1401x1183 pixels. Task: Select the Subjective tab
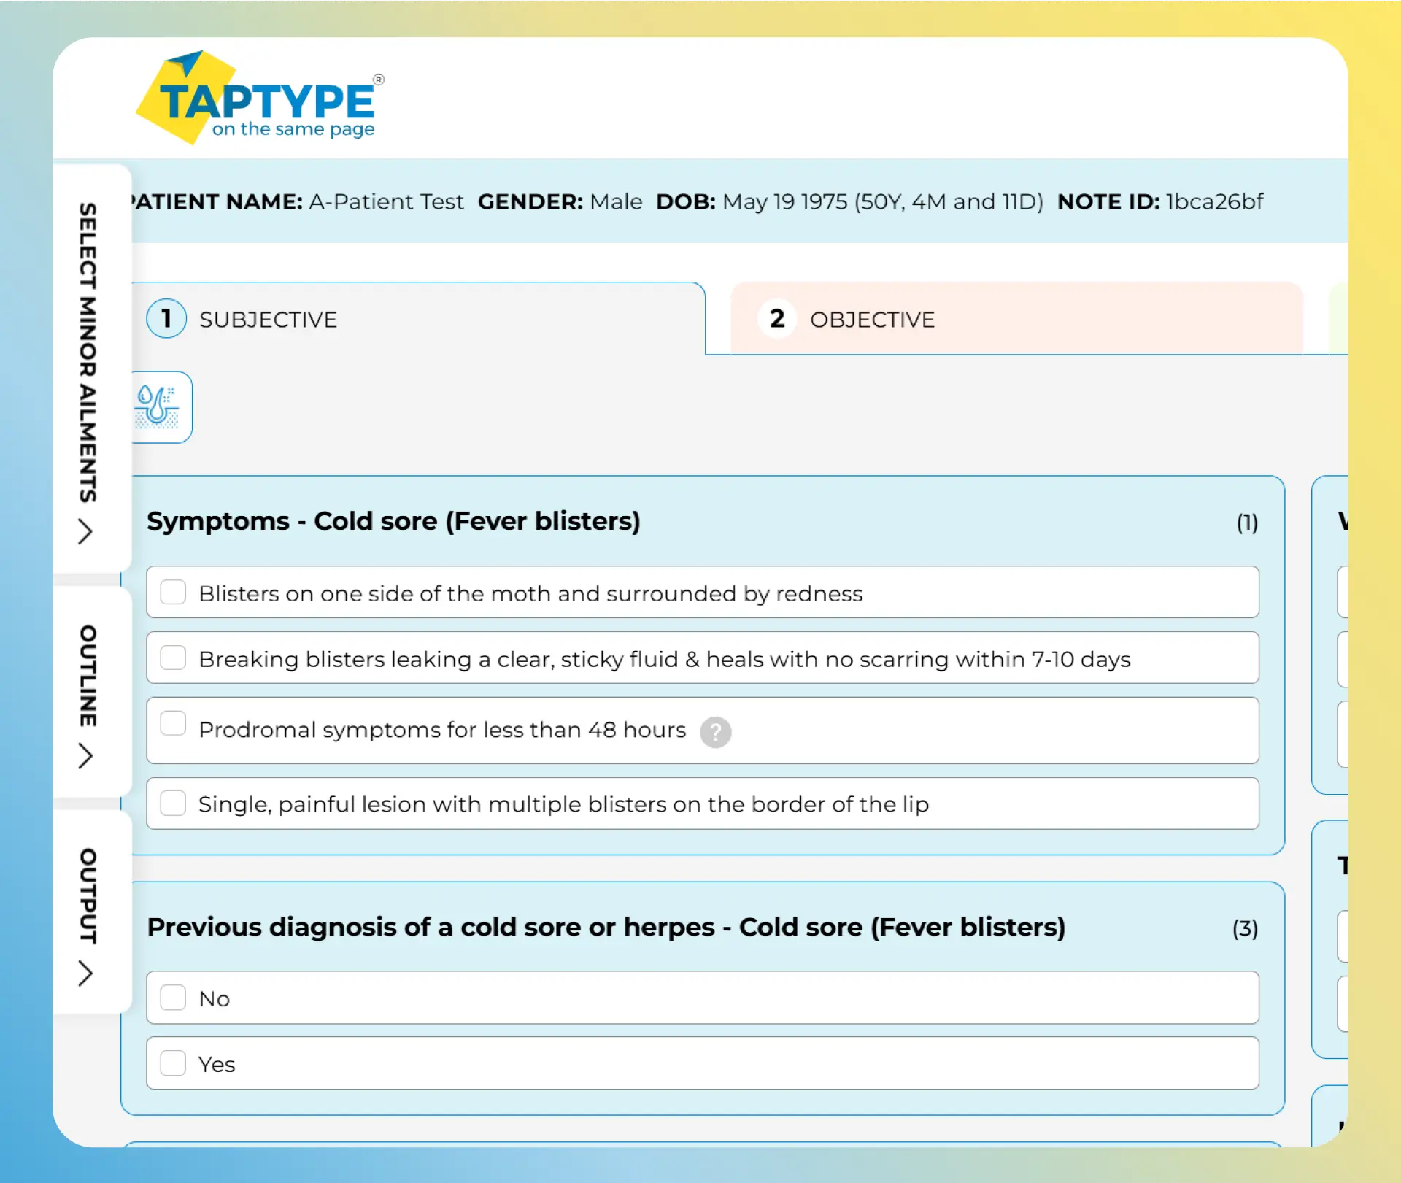pyautogui.click(x=268, y=320)
